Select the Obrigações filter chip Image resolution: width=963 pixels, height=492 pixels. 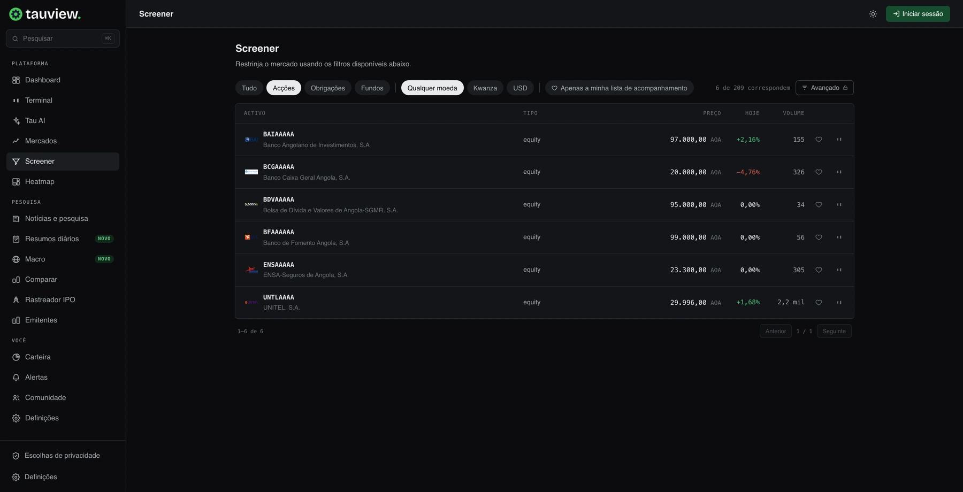[x=328, y=88]
